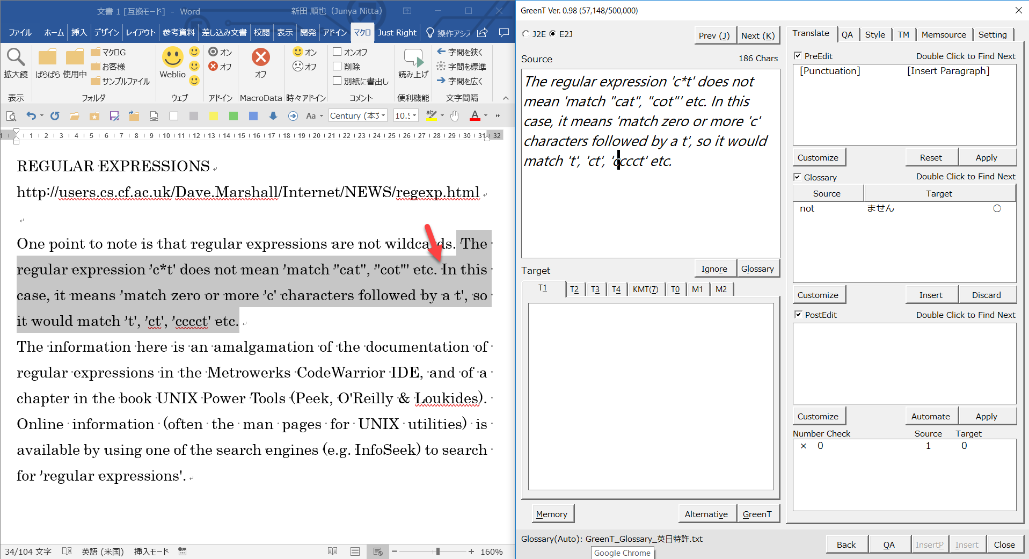The height and width of the screenshot is (559, 1029).
Task: Uncheck the PreEdit checkbox
Action: [798, 56]
